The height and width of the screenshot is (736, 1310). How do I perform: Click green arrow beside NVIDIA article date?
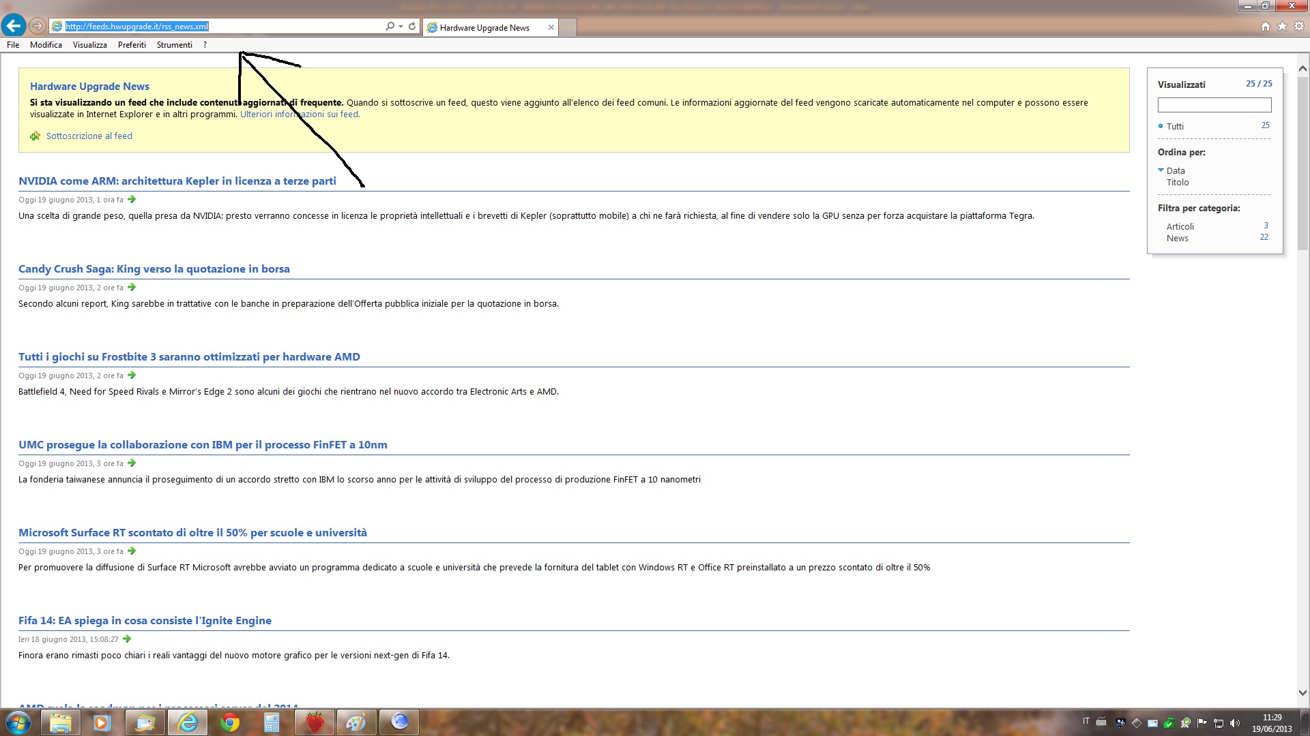tap(132, 200)
